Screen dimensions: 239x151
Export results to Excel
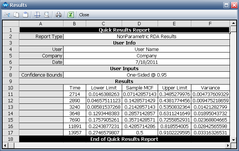click(70, 15)
